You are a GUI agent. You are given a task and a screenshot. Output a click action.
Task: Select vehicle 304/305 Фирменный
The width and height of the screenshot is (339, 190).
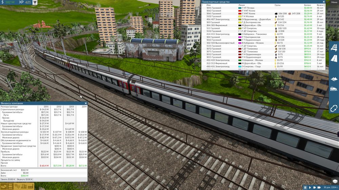pos(217,25)
